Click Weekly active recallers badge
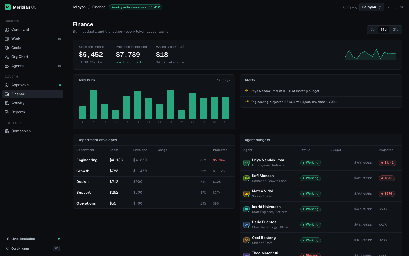The height and width of the screenshot is (256, 409). (x=135, y=7)
